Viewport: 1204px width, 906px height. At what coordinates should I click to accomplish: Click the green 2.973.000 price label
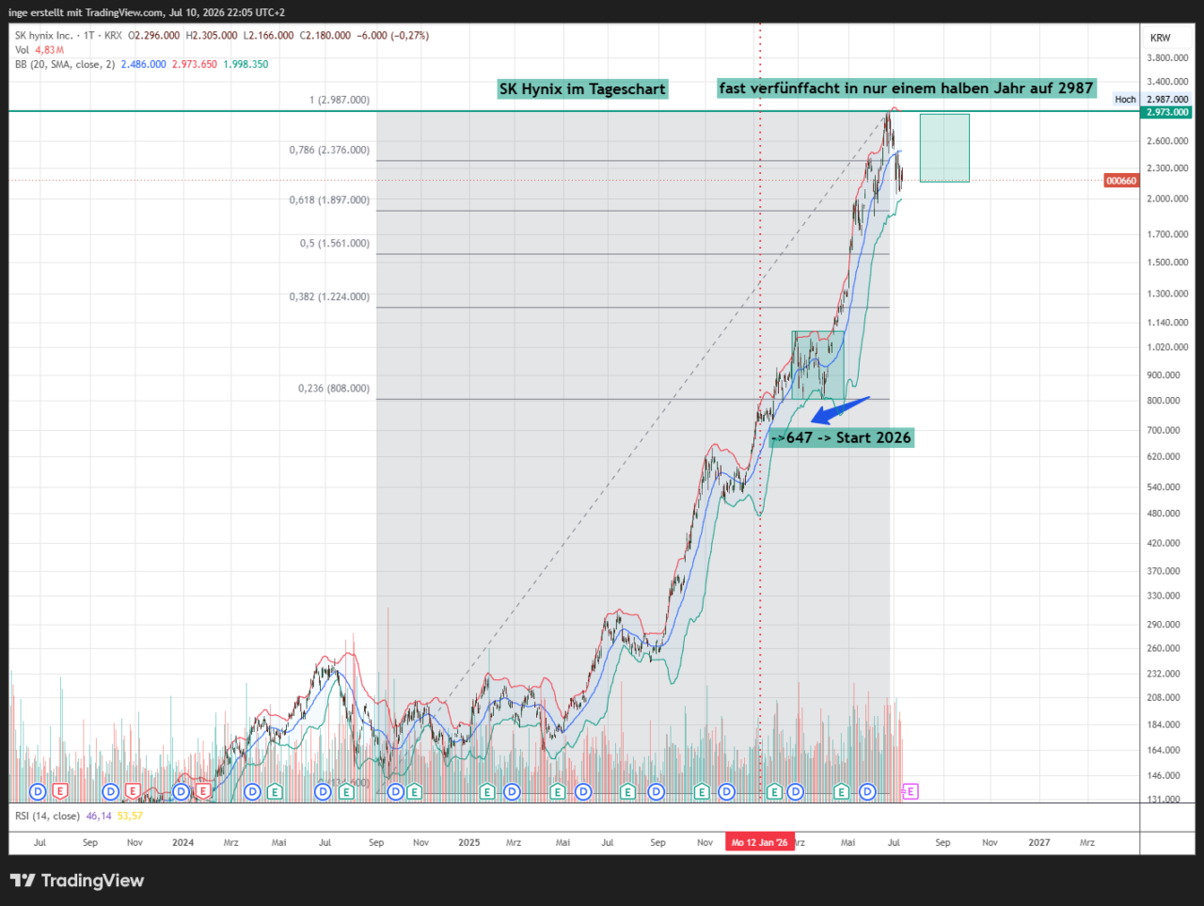tap(1166, 112)
